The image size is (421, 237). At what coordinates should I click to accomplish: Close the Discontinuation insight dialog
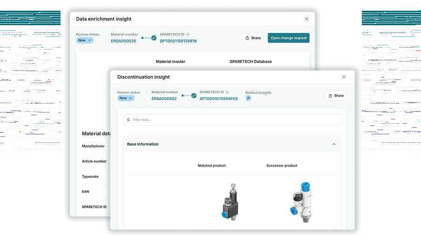point(344,77)
